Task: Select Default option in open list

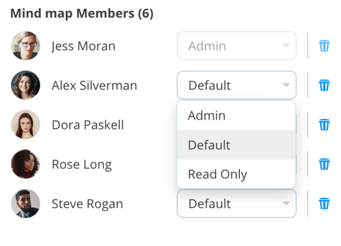Action: coord(236,145)
